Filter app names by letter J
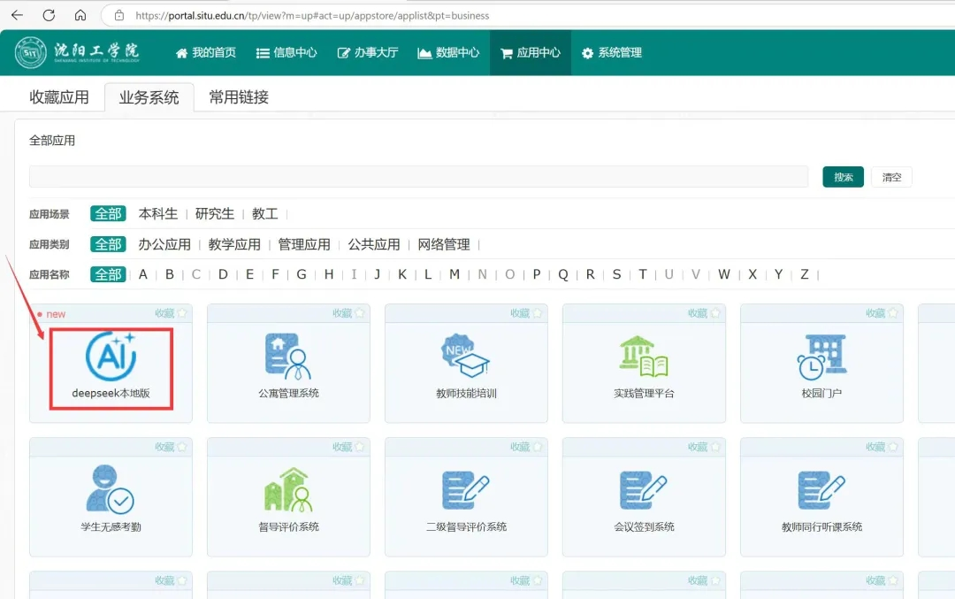The image size is (955, 599). [x=377, y=275]
